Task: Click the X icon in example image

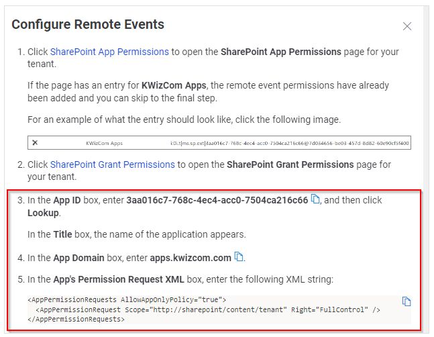Action: pyautogui.click(x=35, y=142)
